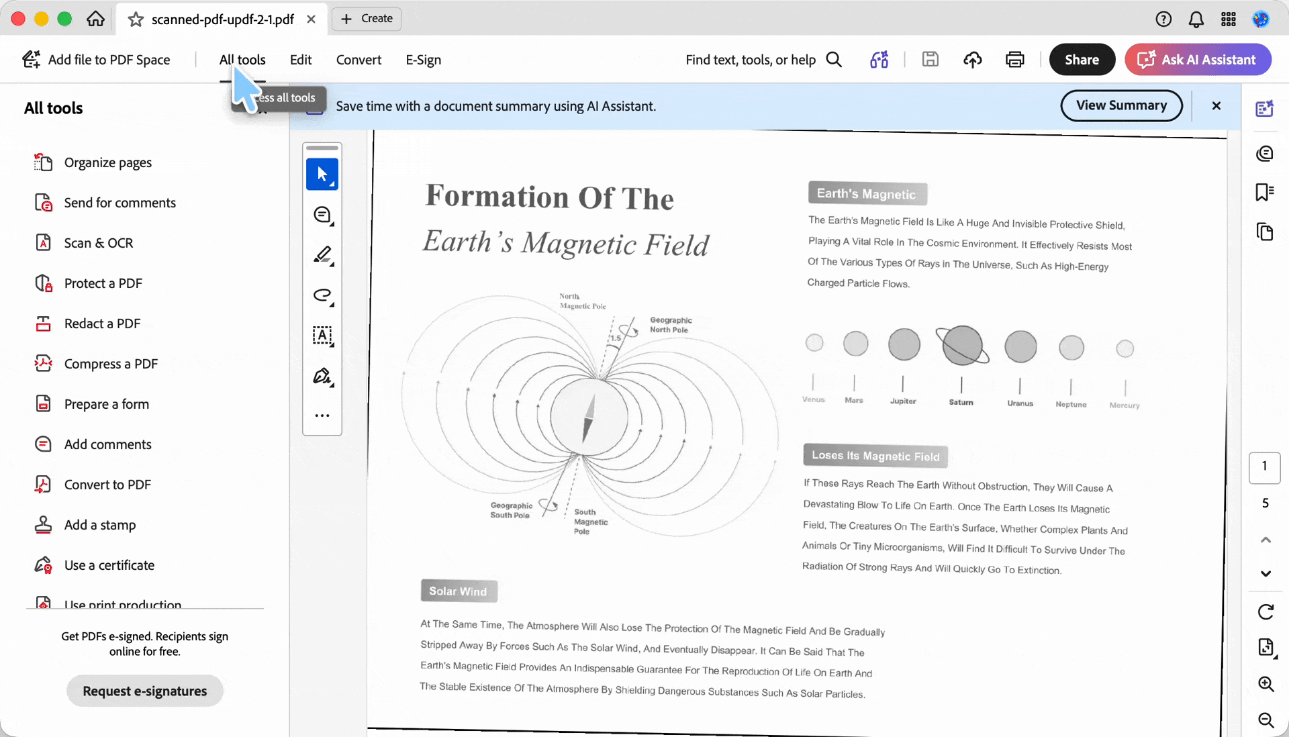Select the Protect a PDF tool
This screenshot has height=737, width=1289.
pyautogui.click(x=89, y=283)
